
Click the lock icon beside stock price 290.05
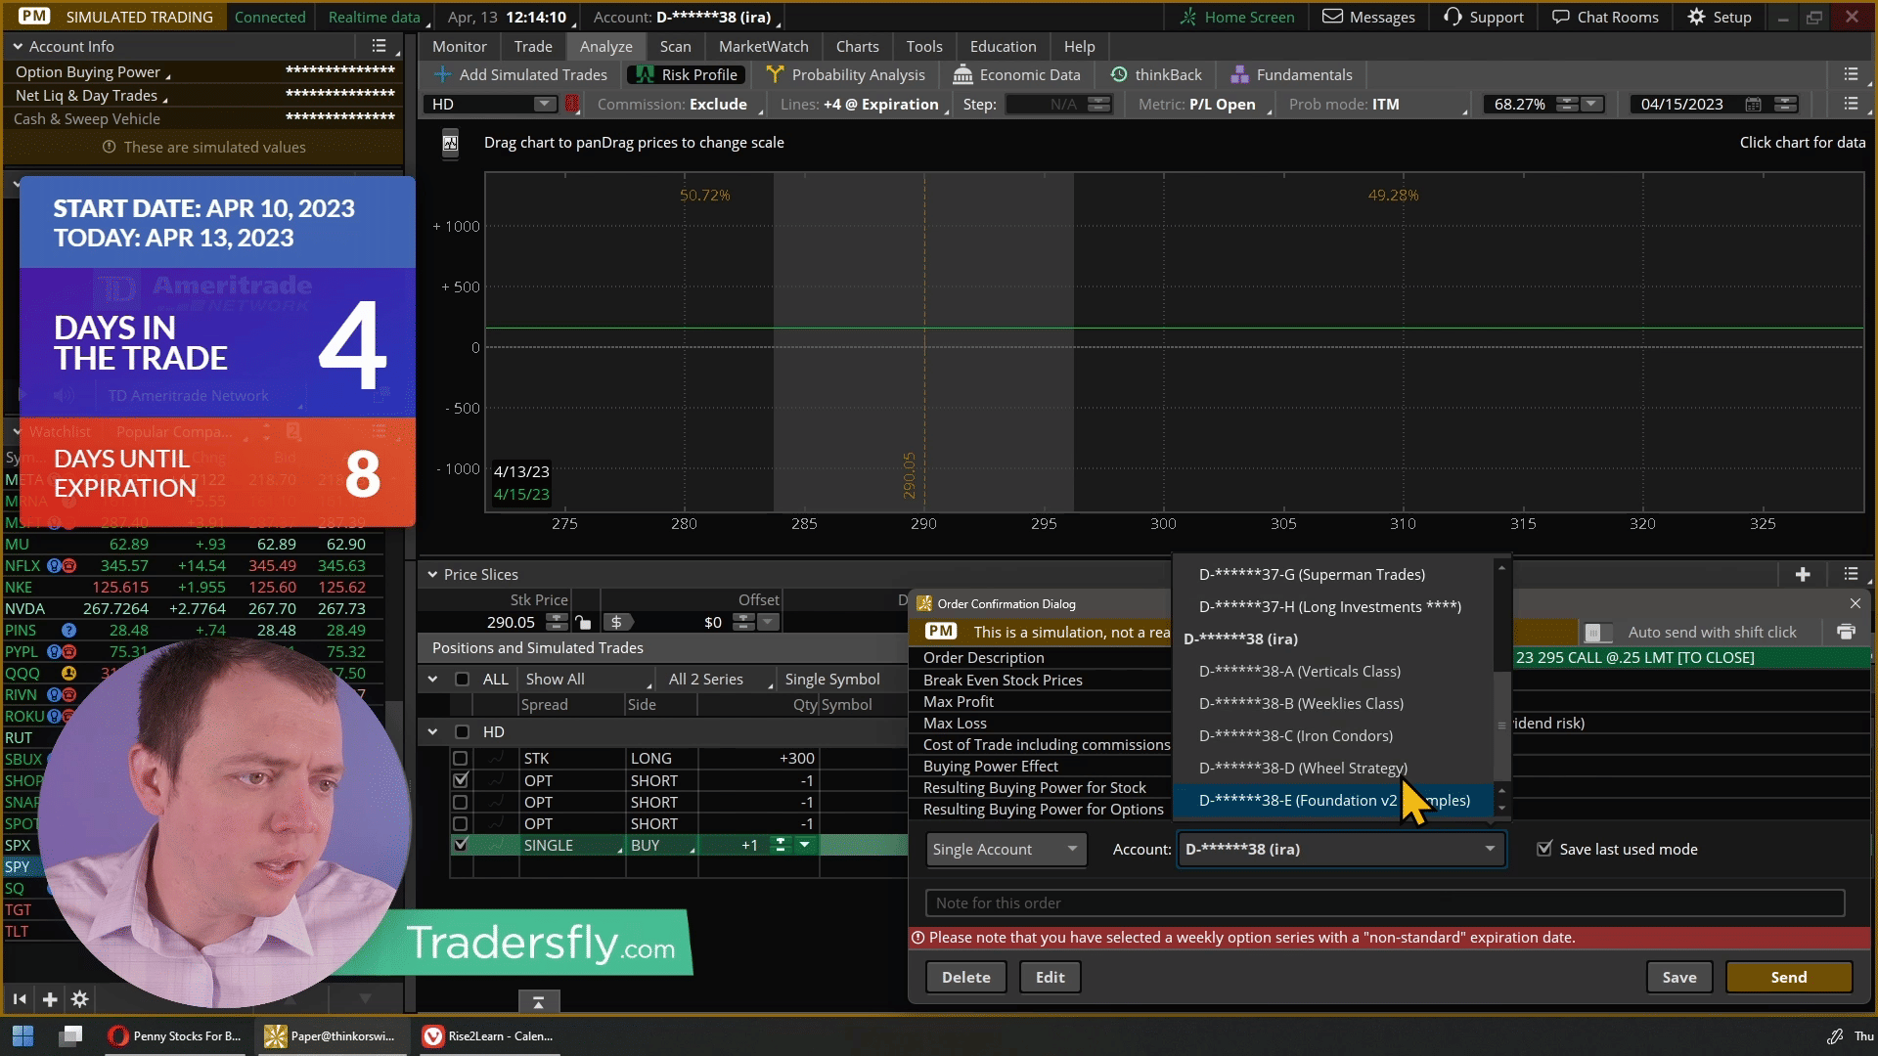[x=583, y=622]
